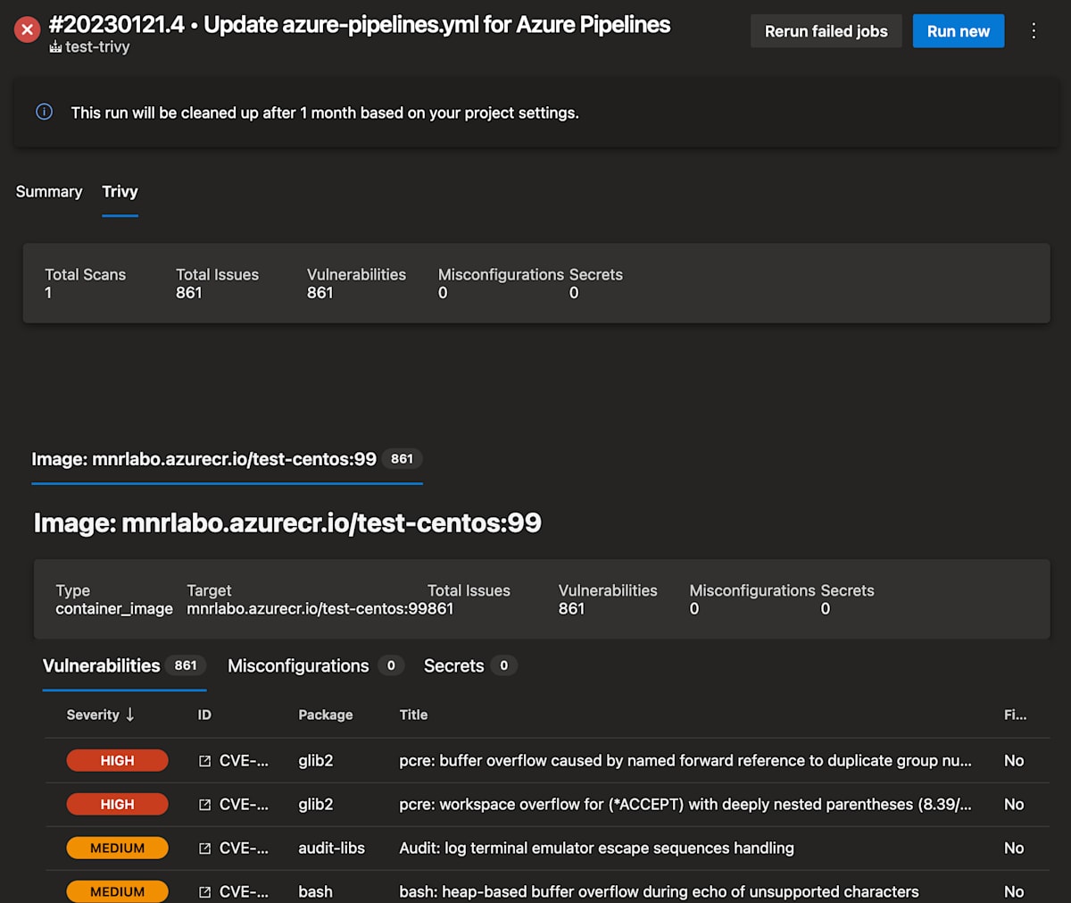Click HIGH badge on workspace overflow row
The image size is (1071, 903).
pyautogui.click(x=117, y=805)
